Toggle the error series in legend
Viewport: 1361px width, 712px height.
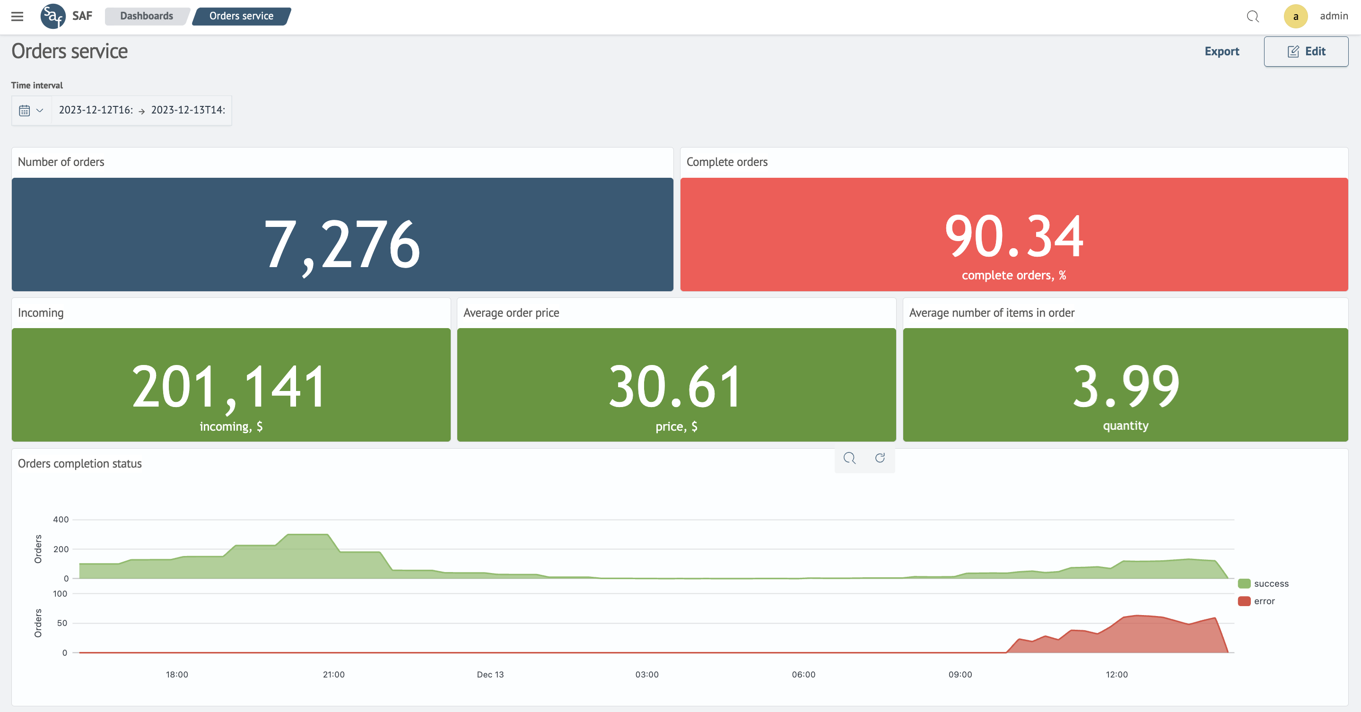1264,601
